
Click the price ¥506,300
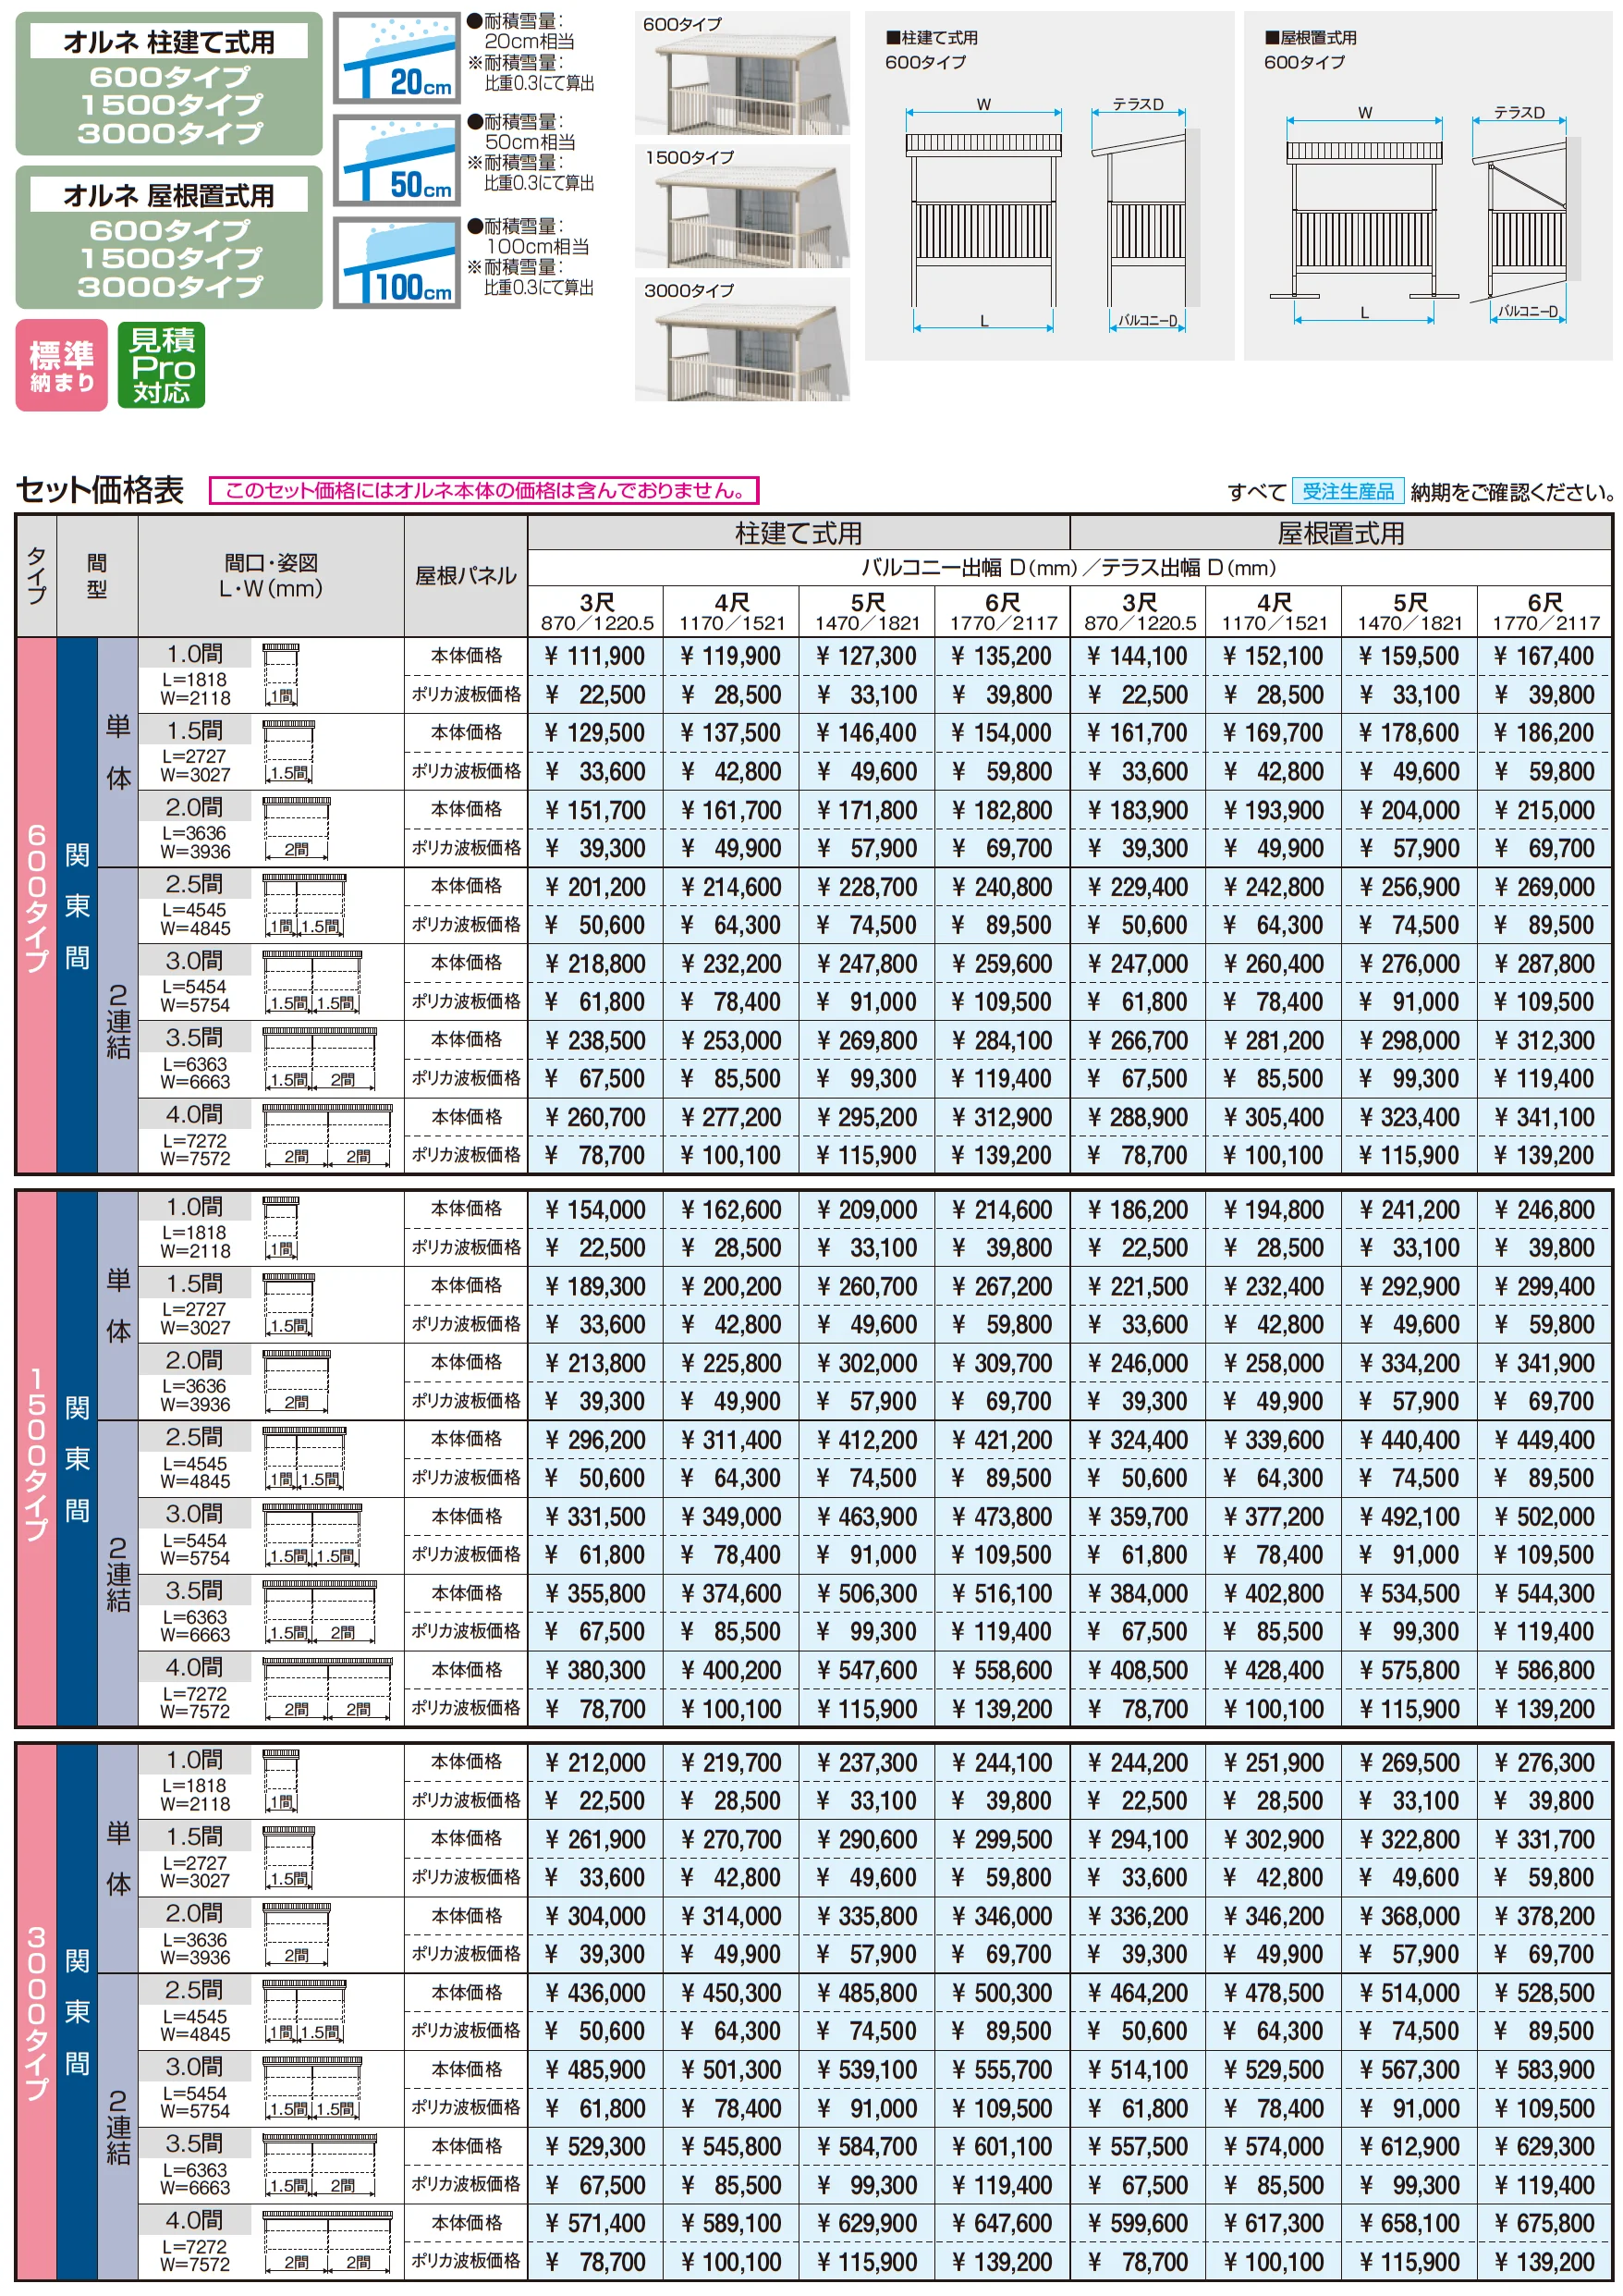coord(865,1593)
